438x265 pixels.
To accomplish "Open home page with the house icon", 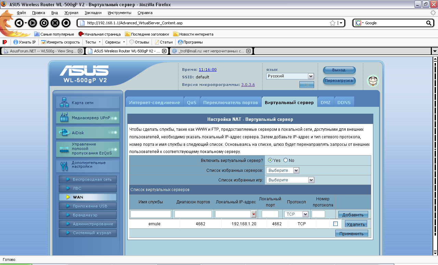I will [x=66, y=23].
